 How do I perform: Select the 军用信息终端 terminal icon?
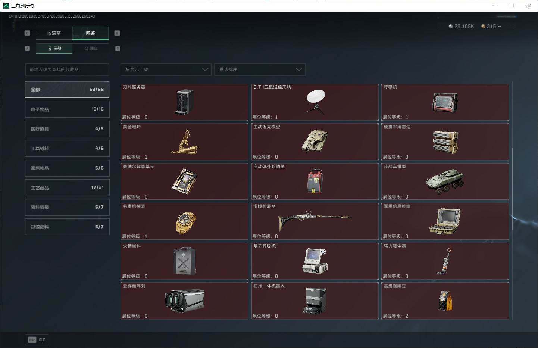pyautogui.click(x=445, y=221)
